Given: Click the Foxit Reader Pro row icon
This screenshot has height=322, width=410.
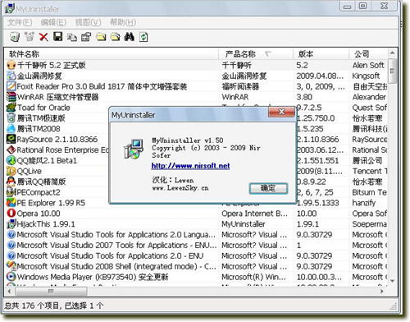Looking at the screenshot, I should (x=11, y=86).
